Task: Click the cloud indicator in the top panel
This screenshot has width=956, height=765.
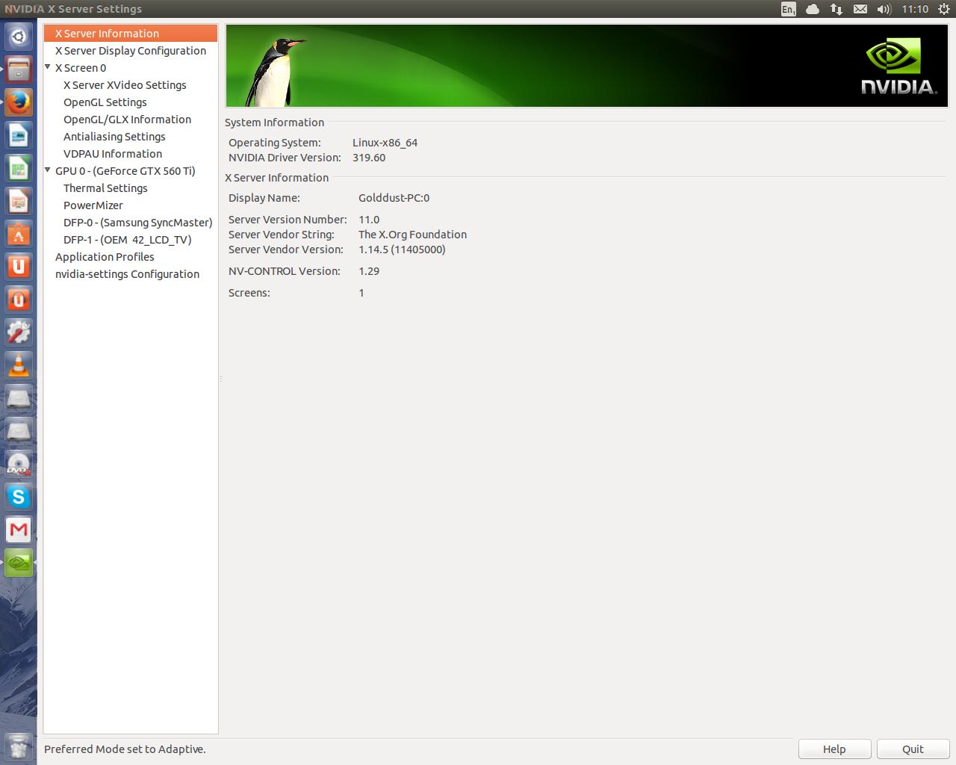Action: tap(813, 9)
